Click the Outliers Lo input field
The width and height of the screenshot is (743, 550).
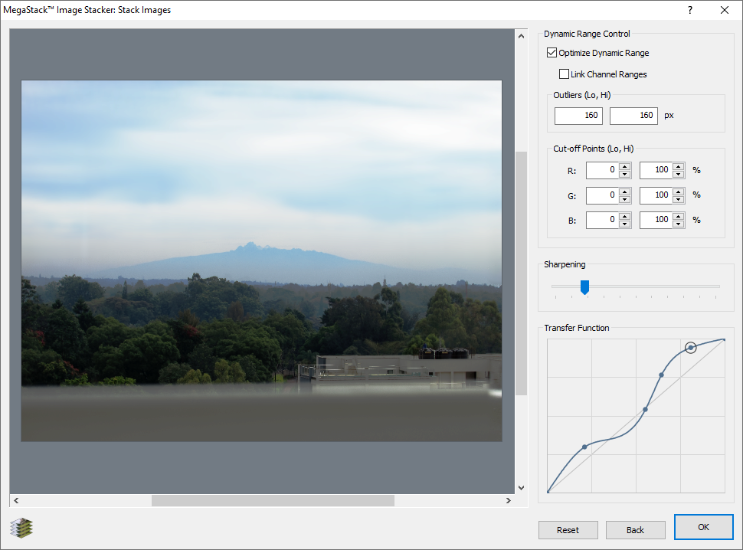(578, 116)
